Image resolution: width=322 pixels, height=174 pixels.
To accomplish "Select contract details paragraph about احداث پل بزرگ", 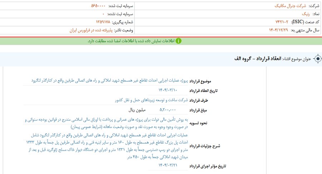I will click(107, 146).
